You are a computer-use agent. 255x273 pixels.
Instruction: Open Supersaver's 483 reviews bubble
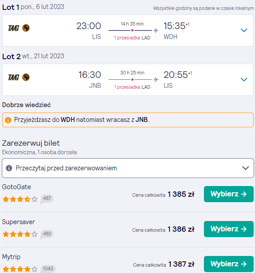point(47,234)
